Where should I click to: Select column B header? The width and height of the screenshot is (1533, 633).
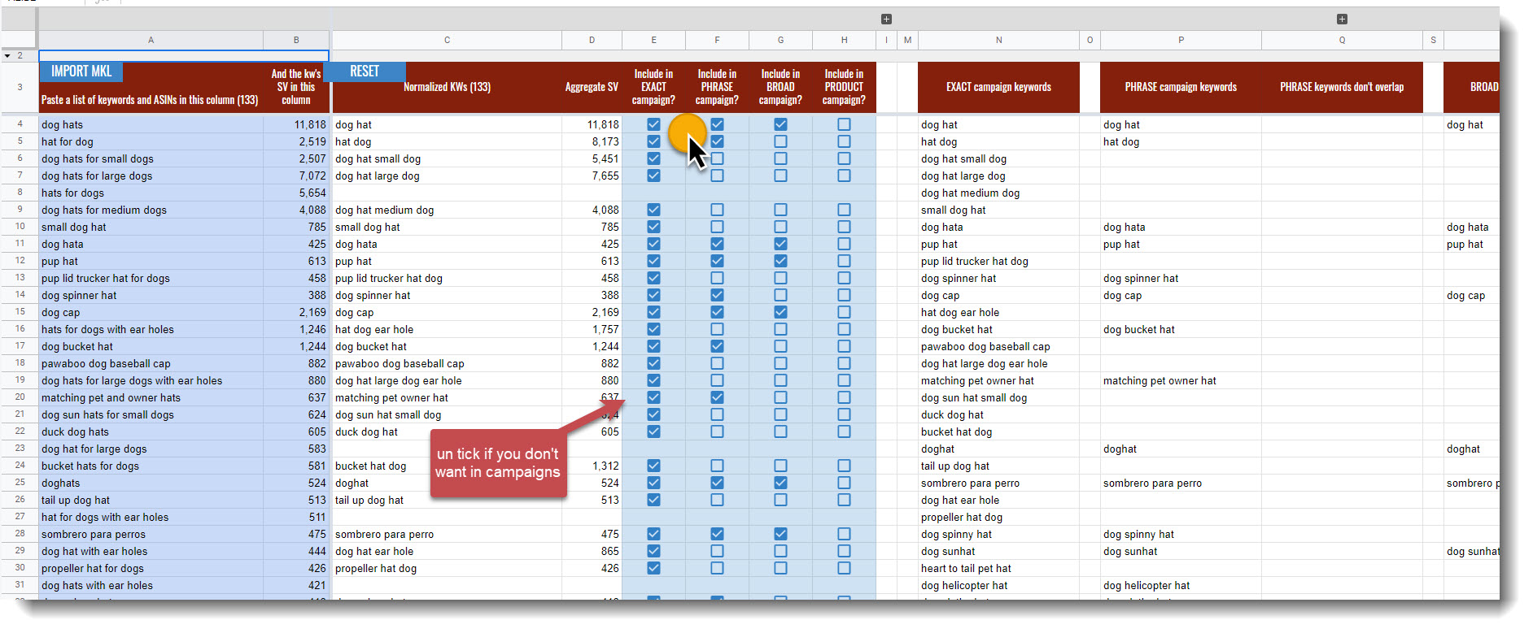point(296,40)
